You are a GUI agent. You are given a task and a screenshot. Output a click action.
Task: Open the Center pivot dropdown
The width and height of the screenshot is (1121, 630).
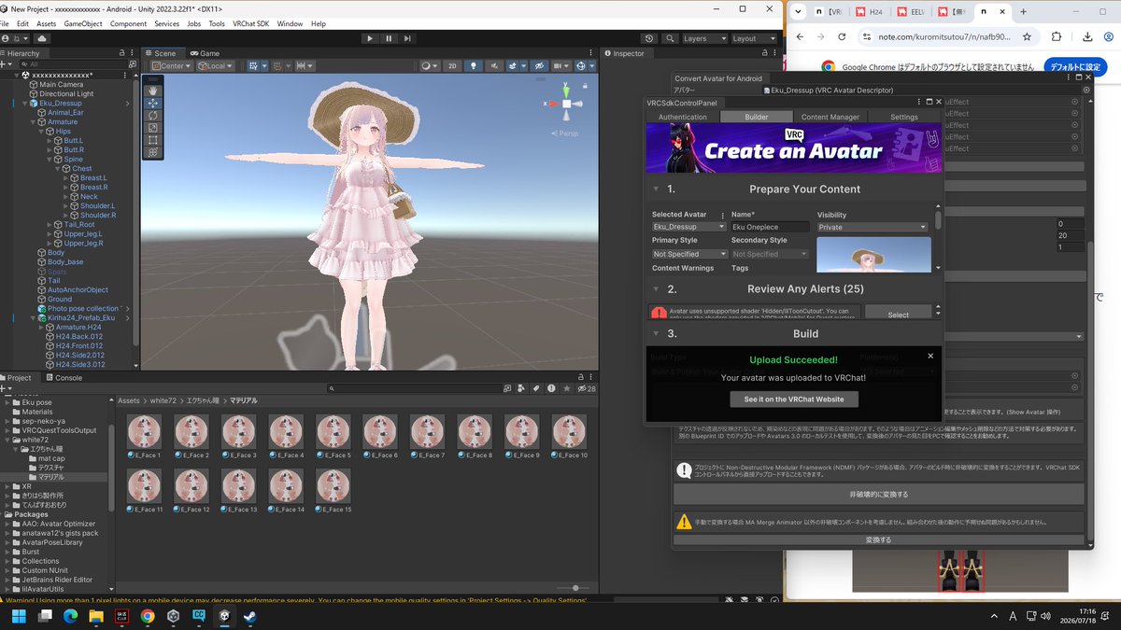[x=171, y=66]
